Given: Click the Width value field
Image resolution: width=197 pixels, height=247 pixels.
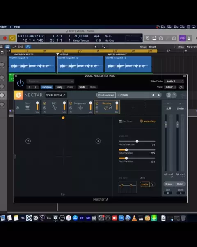Looking at the screenshot, I should click(181, 193).
